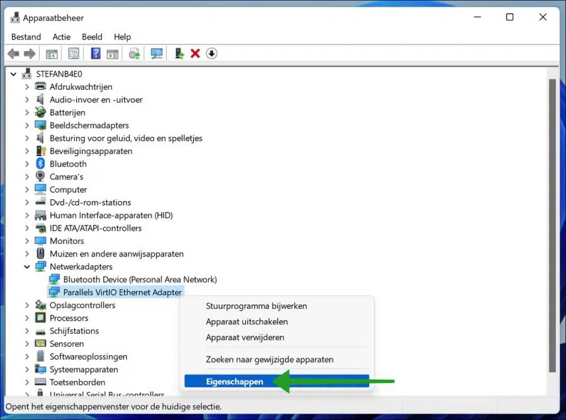Select Parallels VirtIO Ethernet Adapter
This screenshot has width=566, height=420.
tap(122, 292)
